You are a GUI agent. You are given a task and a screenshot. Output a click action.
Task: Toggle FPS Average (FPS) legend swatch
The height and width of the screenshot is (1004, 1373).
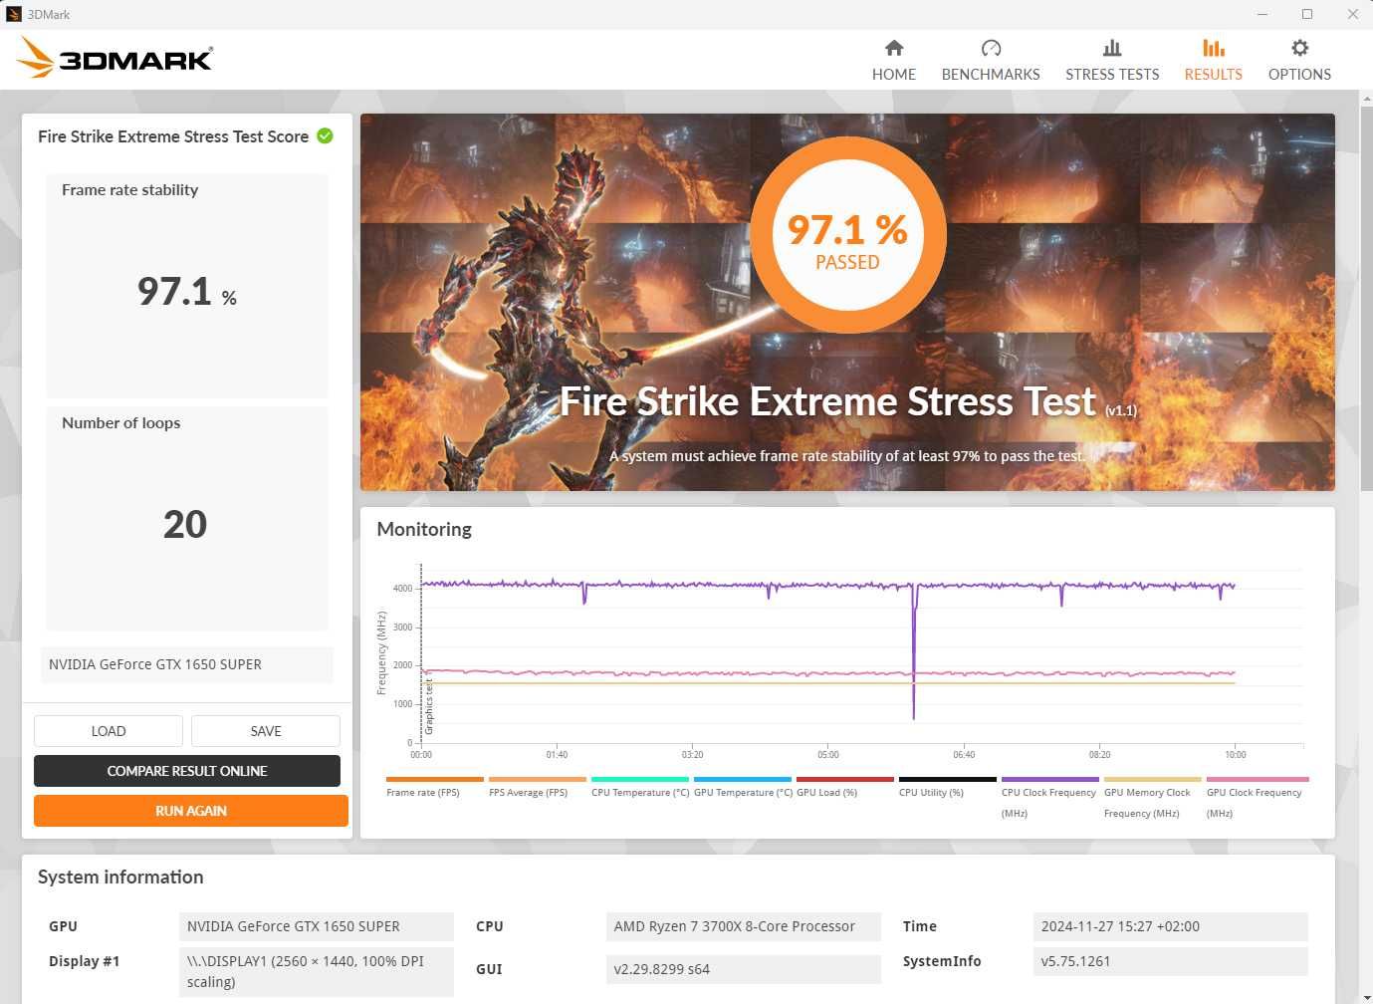[x=538, y=780]
